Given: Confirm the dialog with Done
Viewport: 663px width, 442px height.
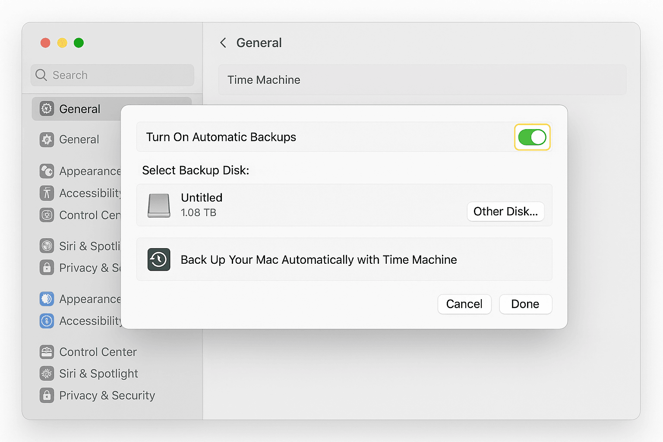Looking at the screenshot, I should (x=525, y=304).
